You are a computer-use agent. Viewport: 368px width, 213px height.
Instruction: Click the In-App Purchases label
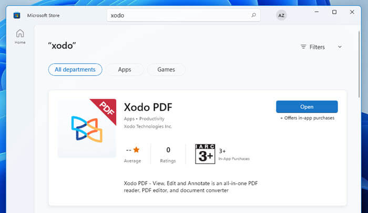[234, 159]
